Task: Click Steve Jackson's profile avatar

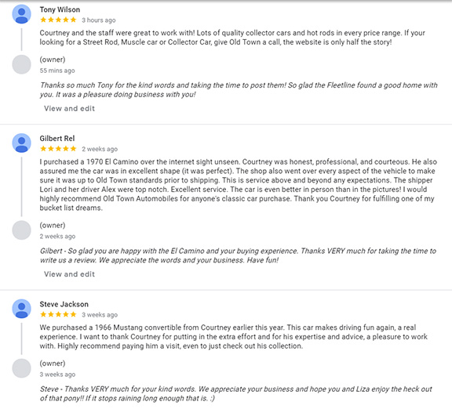Action: click(22, 309)
